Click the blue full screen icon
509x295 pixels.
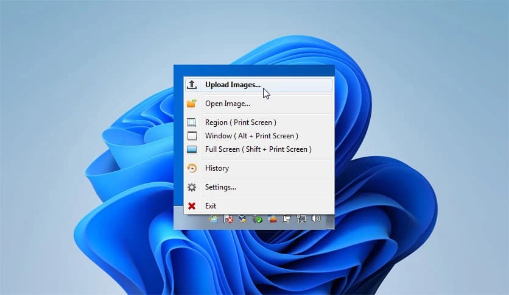[x=192, y=149]
